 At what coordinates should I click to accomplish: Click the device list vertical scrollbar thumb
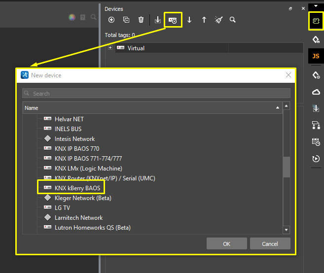click(286, 167)
